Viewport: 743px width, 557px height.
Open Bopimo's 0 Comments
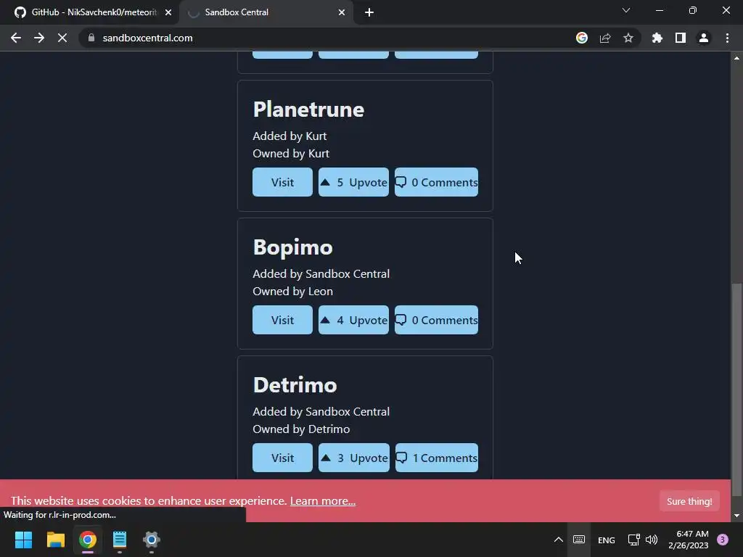point(436,320)
